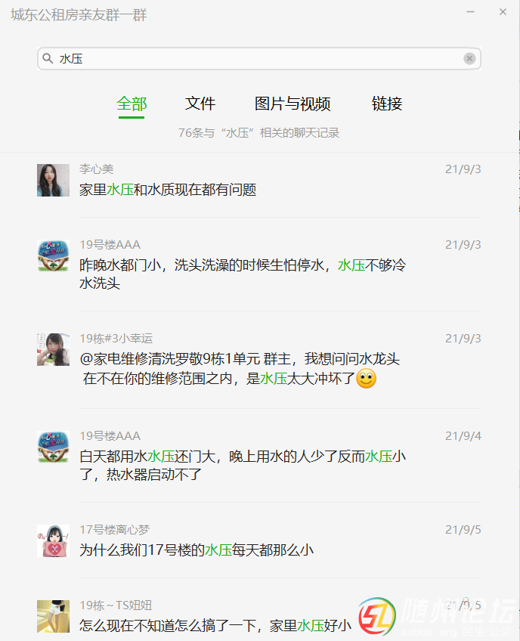Show the 图片与视频 tab
The image size is (520, 641).
[x=292, y=104]
